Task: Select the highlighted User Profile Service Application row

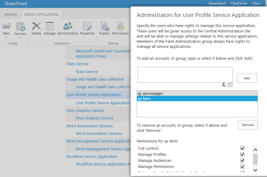Action: click(98, 95)
